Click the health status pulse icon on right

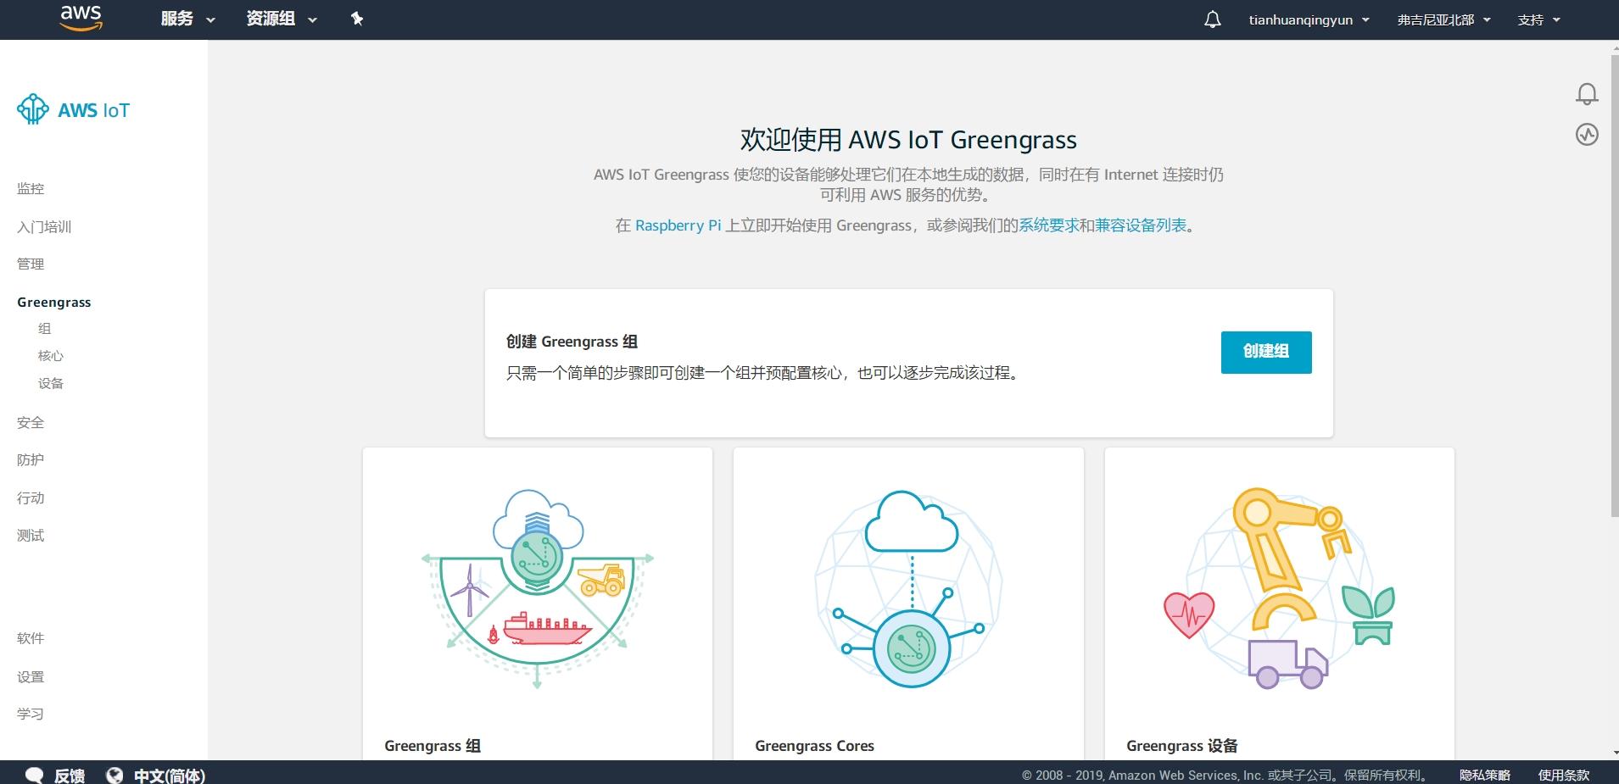1588,134
